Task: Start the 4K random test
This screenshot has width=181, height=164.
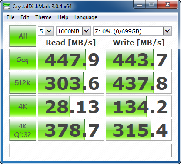Action: click(x=23, y=106)
